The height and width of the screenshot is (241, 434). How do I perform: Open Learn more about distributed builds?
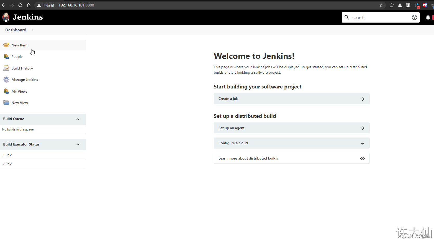[x=292, y=158]
